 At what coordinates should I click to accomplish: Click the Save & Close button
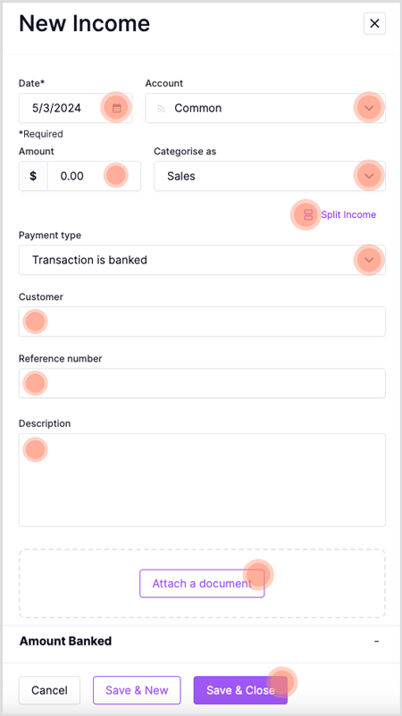240,690
